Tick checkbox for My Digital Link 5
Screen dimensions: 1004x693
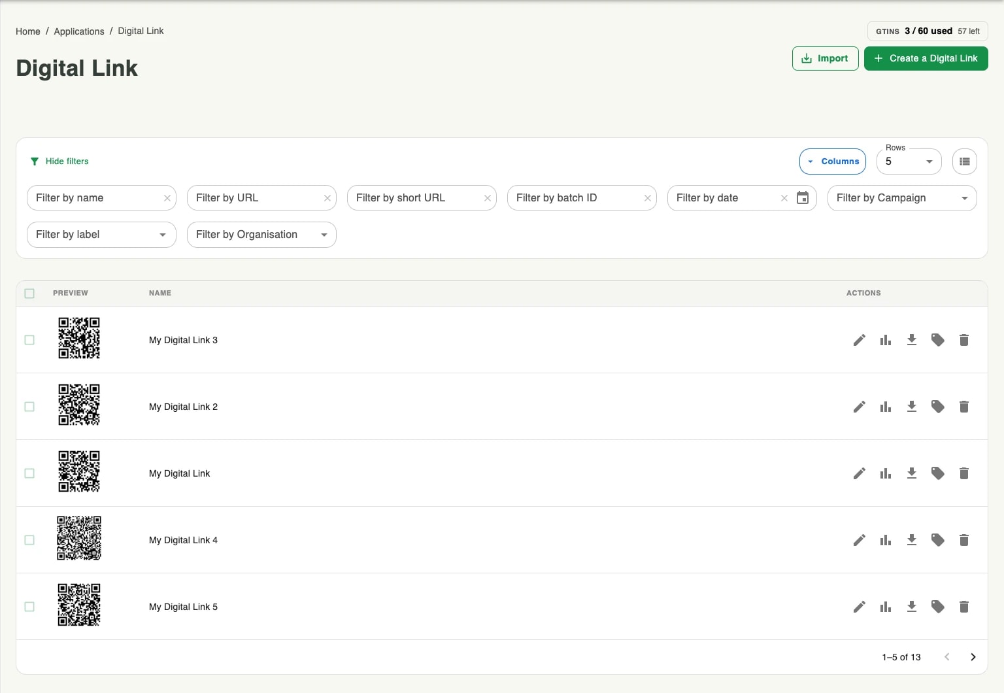click(x=29, y=607)
